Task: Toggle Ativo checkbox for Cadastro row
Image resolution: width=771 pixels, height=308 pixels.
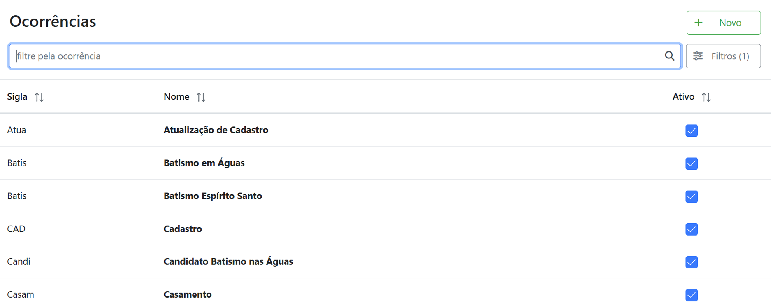Action: (692, 229)
